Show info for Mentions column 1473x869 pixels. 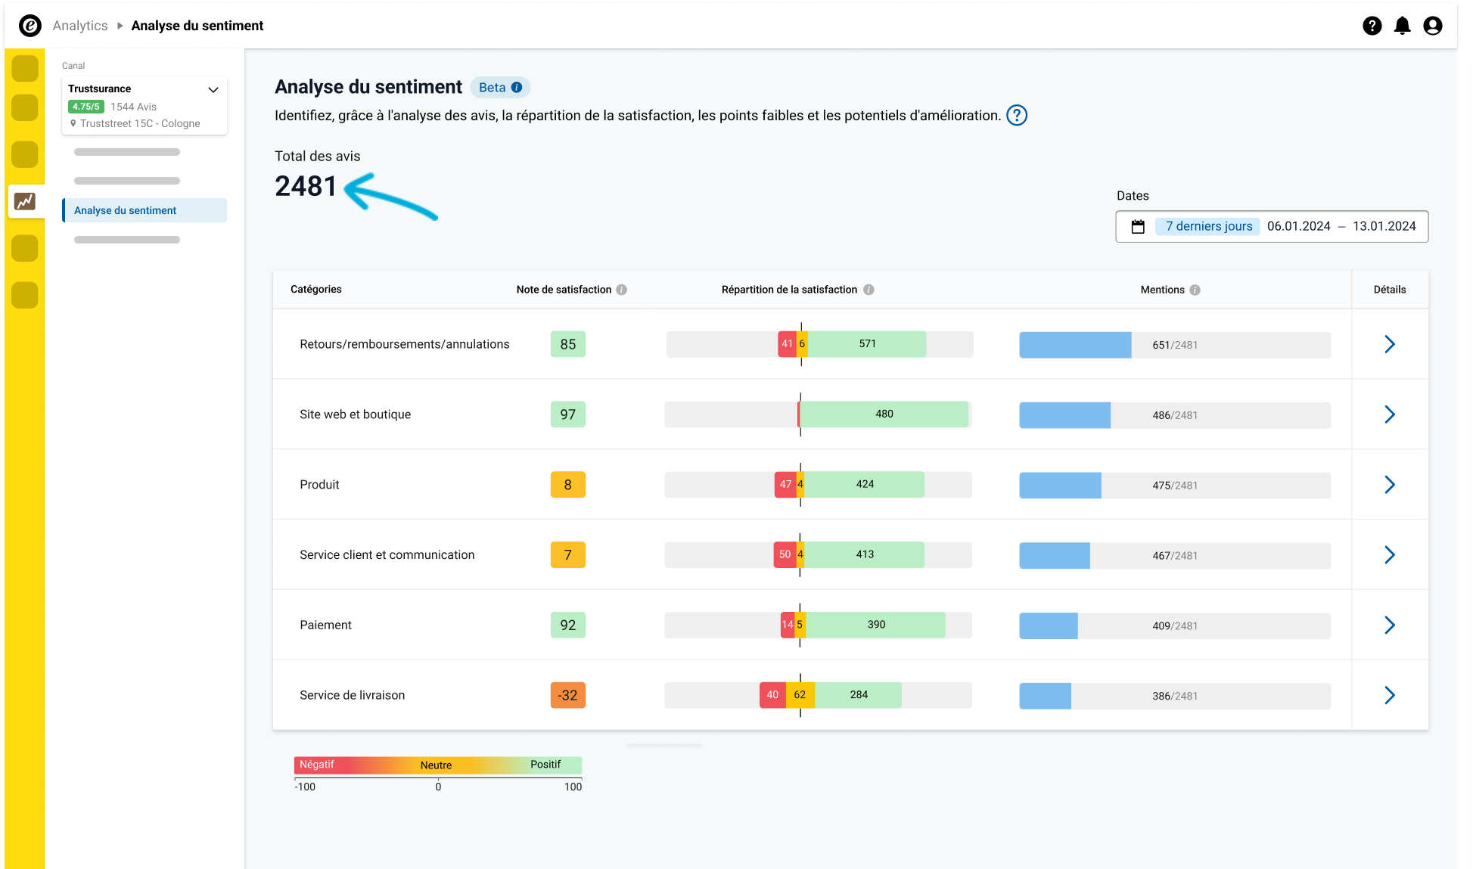coord(1195,290)
